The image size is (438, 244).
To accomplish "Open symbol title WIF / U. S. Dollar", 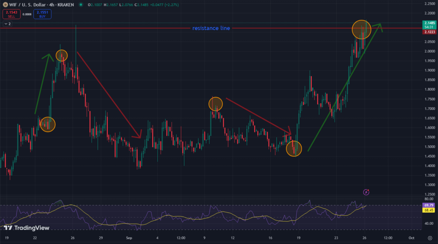I will [x=41, y=5].
